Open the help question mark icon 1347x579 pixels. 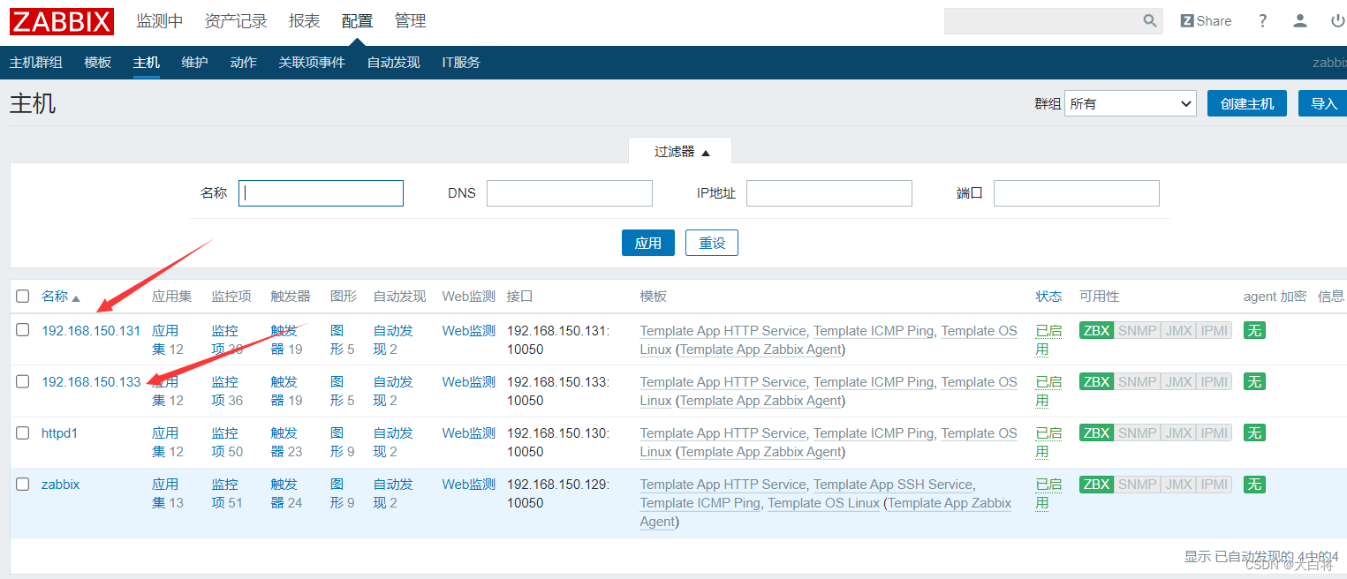(1263, 20)
